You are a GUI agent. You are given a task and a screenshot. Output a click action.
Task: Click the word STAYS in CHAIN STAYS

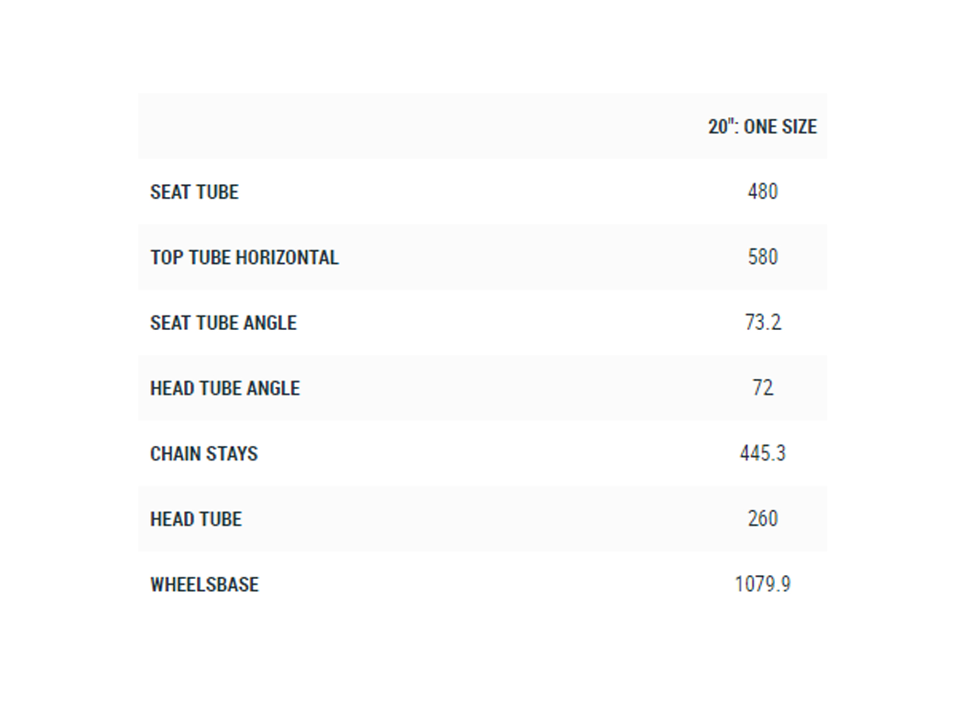[x=231, y=454]
